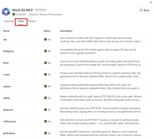Select the doAction tool name
The height and width of the screenshot is (139, 154).
[8, 110]
